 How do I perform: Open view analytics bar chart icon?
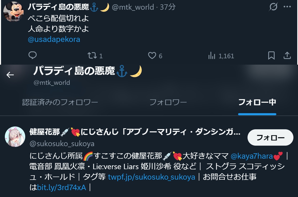pos(212,56)
